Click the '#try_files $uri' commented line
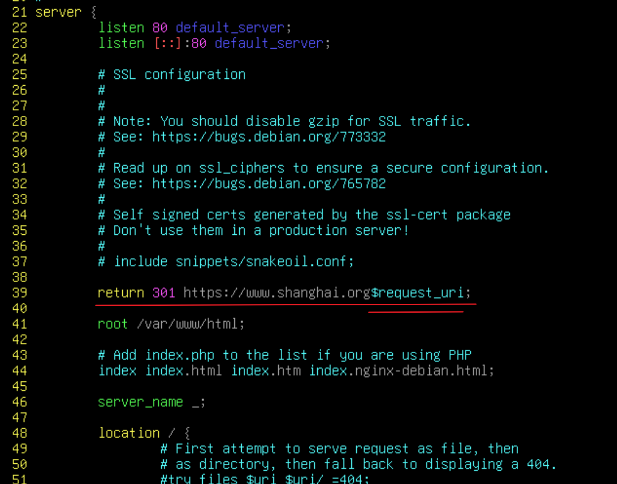This screenshot has height=484, width=617. coord(265,479)
